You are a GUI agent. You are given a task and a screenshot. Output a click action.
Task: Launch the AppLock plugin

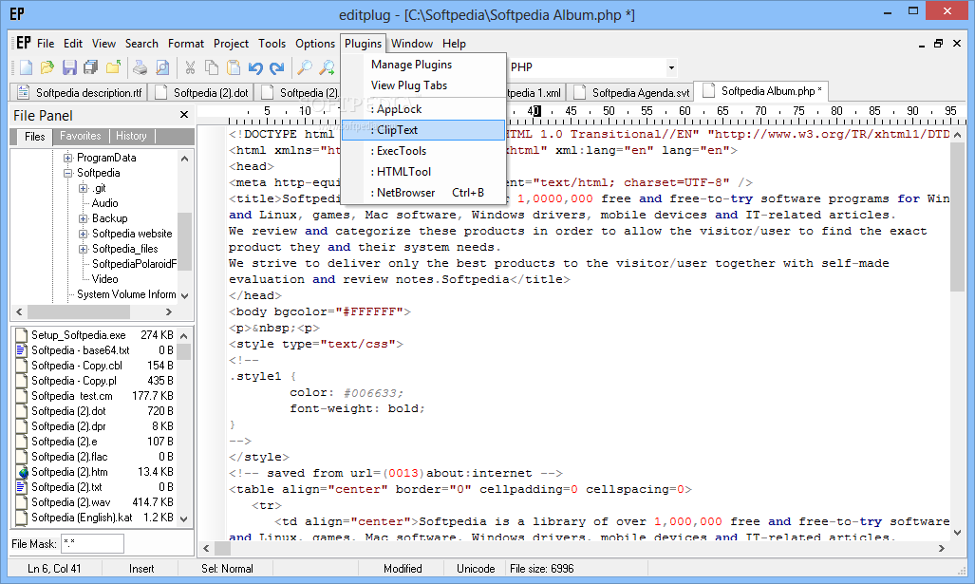[x=423, y=109]
